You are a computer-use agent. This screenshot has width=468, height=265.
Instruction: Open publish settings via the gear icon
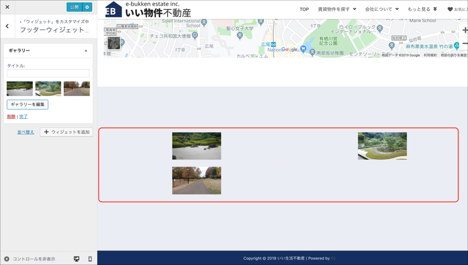pos(87,7)
